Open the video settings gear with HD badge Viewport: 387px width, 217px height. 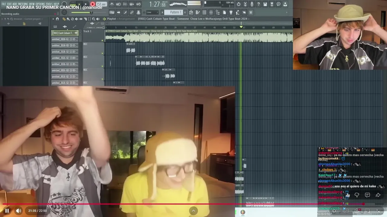click(x=357, y=211)
